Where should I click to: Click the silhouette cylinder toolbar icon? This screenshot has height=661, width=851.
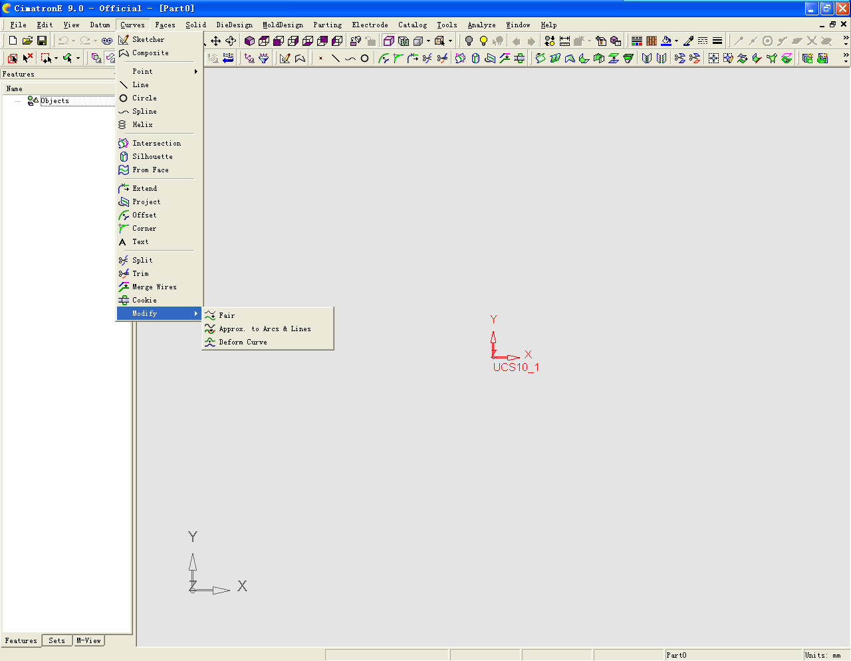475,59
